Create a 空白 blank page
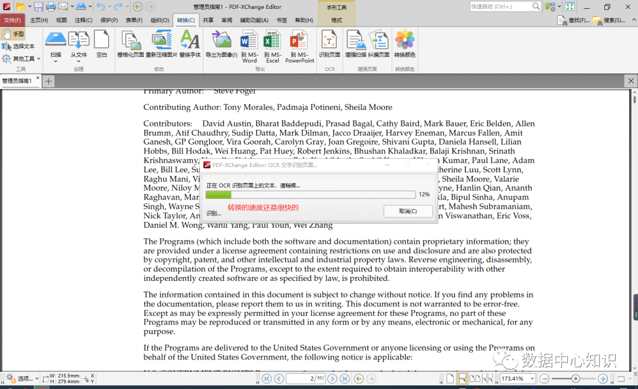638x389 pixels. coord(102,44)
